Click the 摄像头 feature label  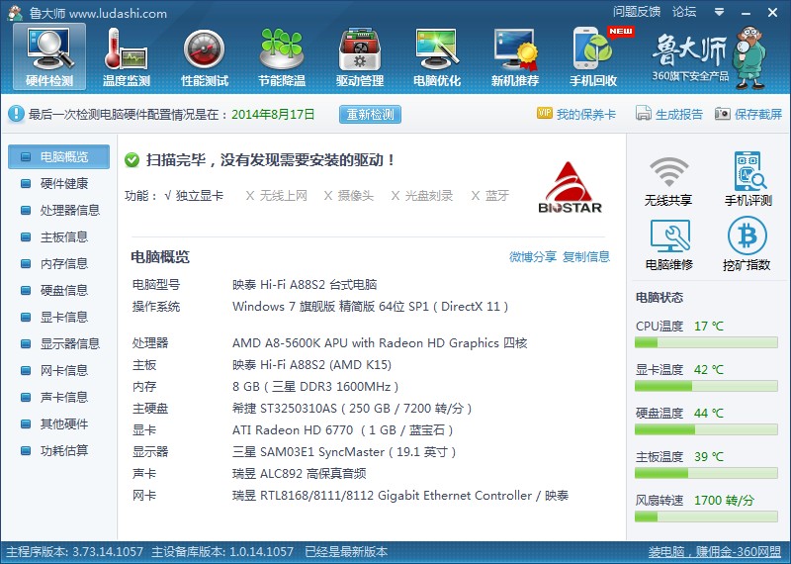point(349,196)
